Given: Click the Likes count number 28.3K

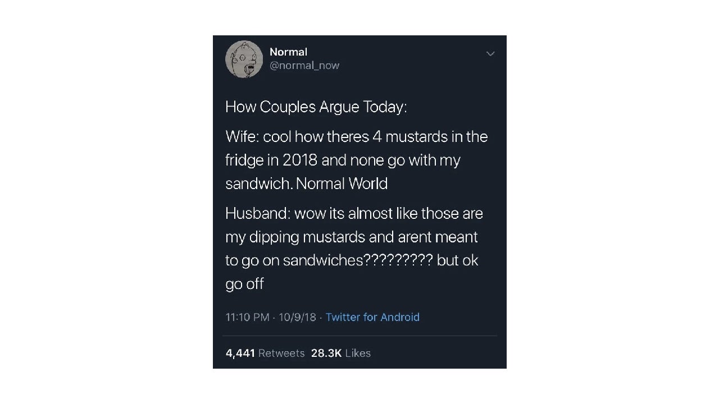Looking at the screenshot, I should [326, 353].
